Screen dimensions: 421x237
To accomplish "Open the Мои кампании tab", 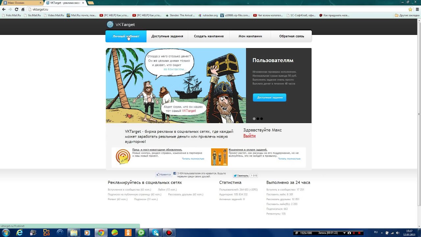I will tap(250, 36).
